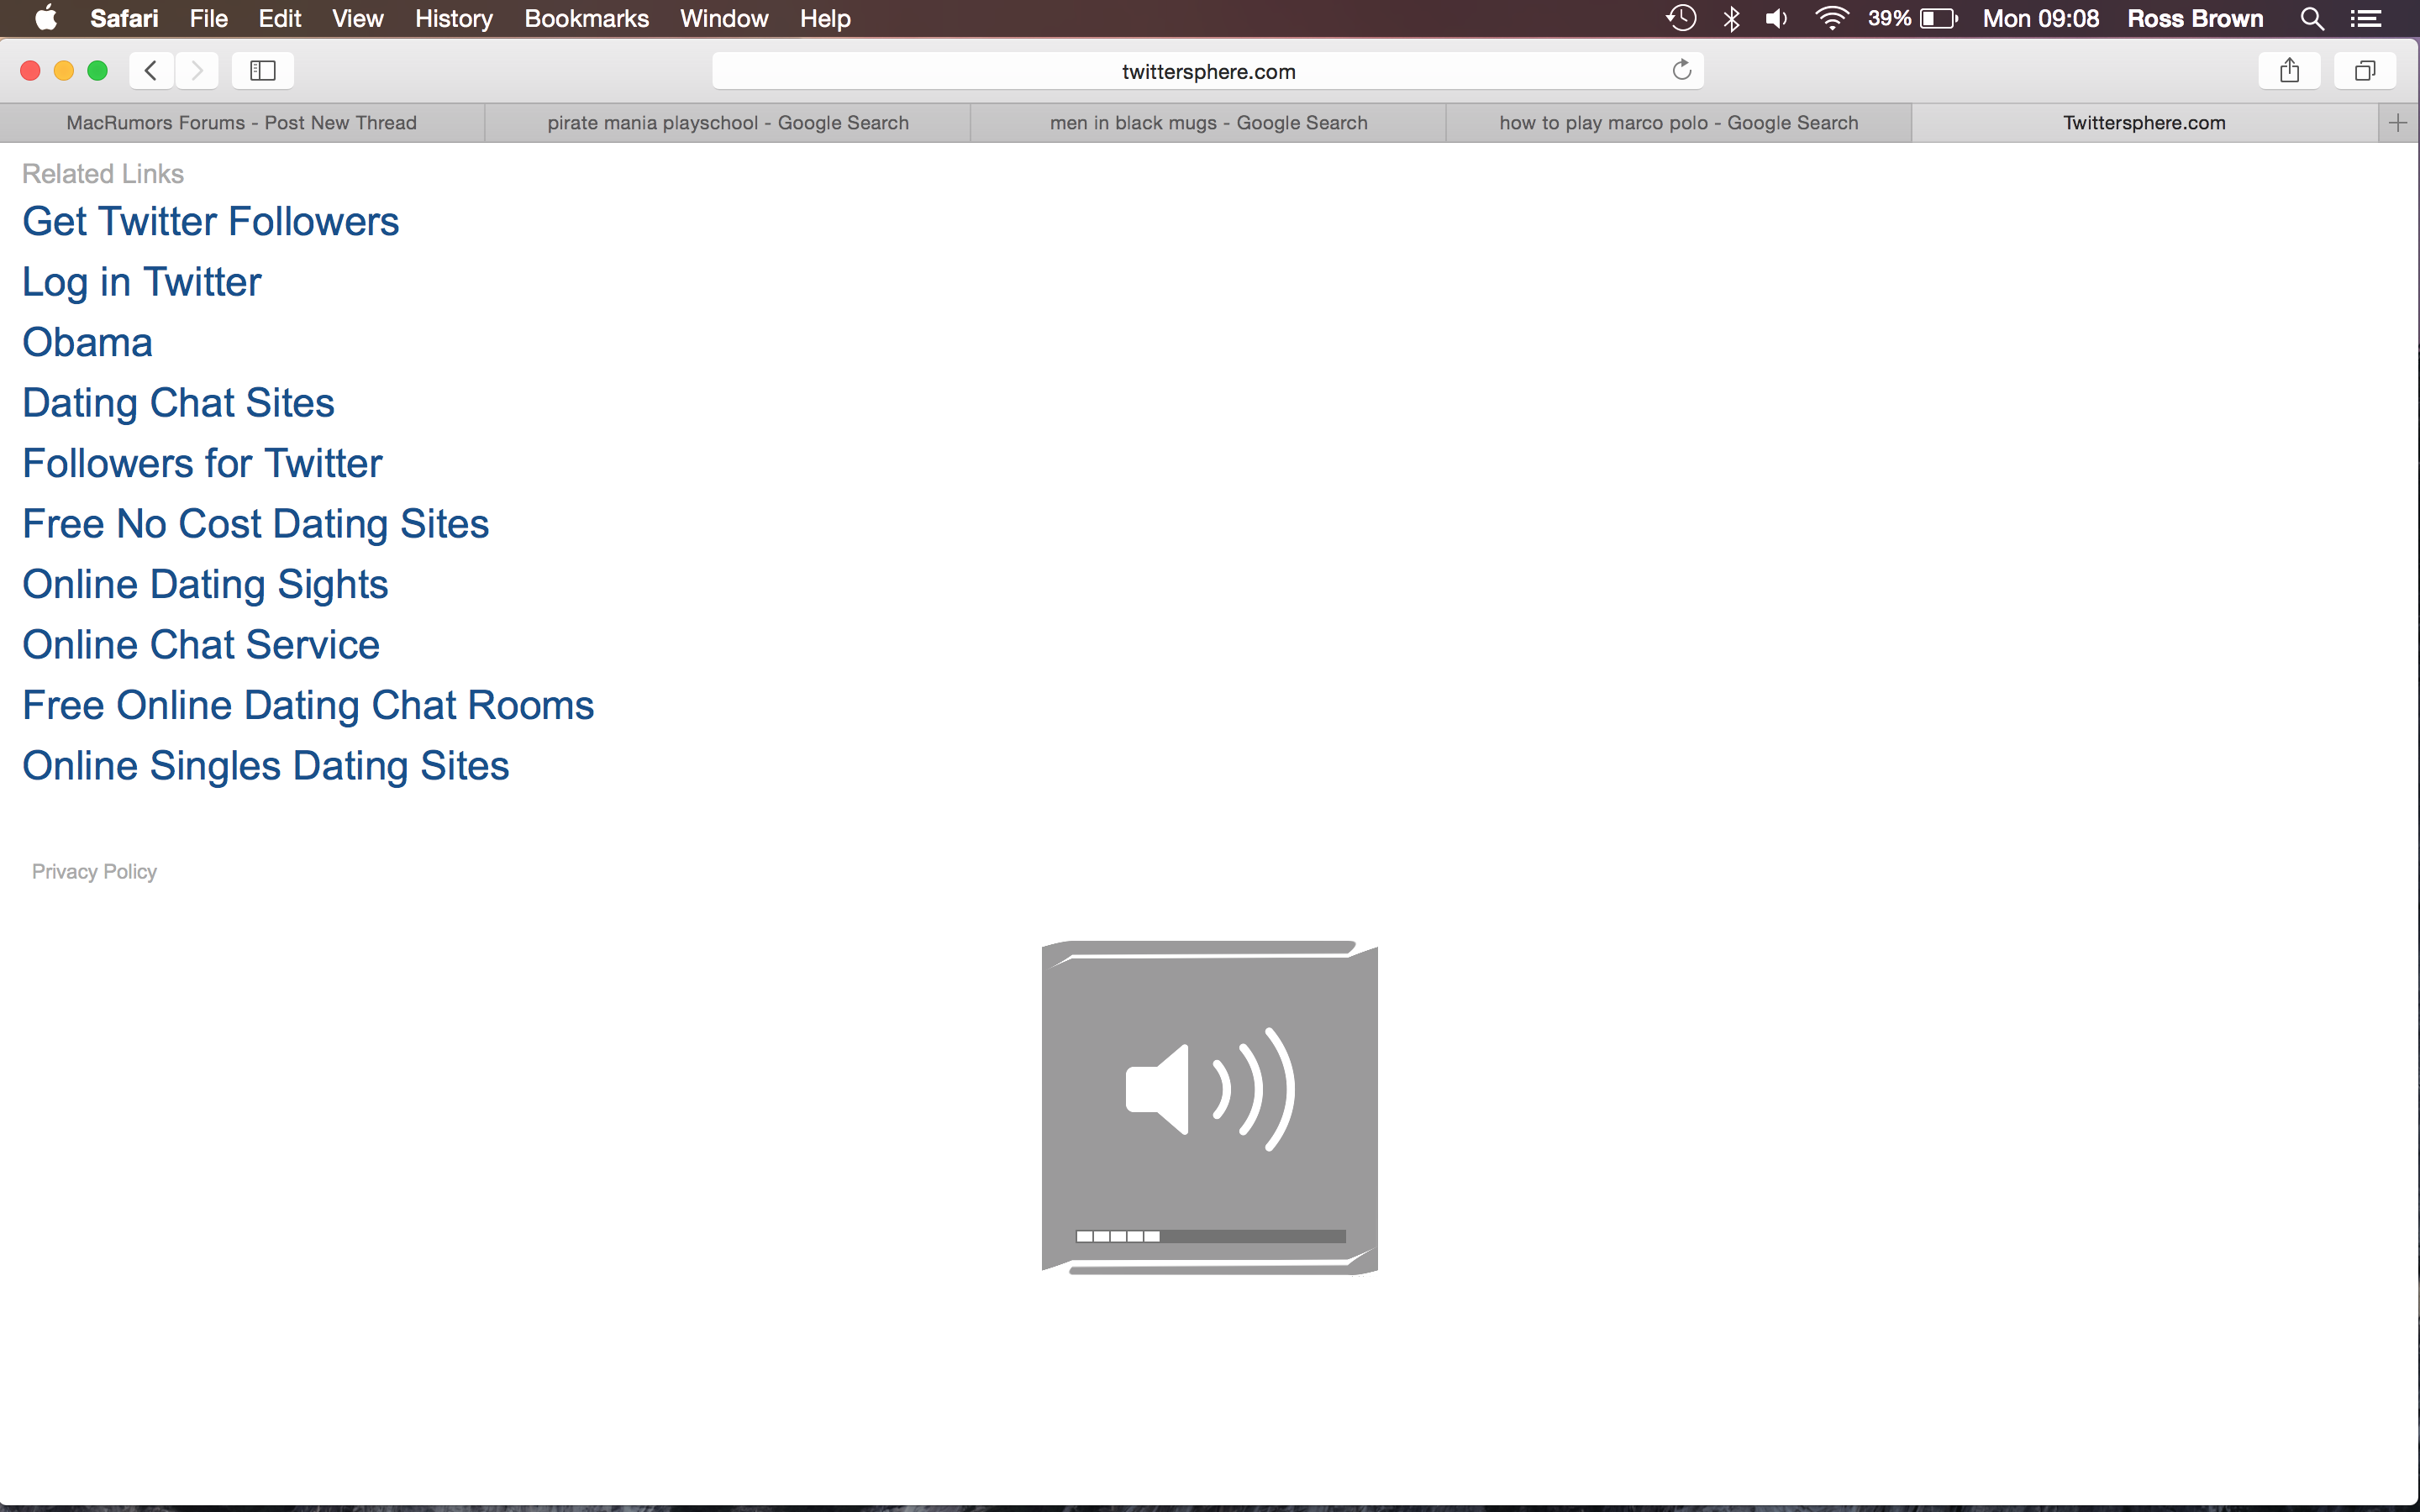Open the Bluetooth status menu
Image resolution: width=2420 pixels, height=1512 pixels.
[x=1732, y=18]
